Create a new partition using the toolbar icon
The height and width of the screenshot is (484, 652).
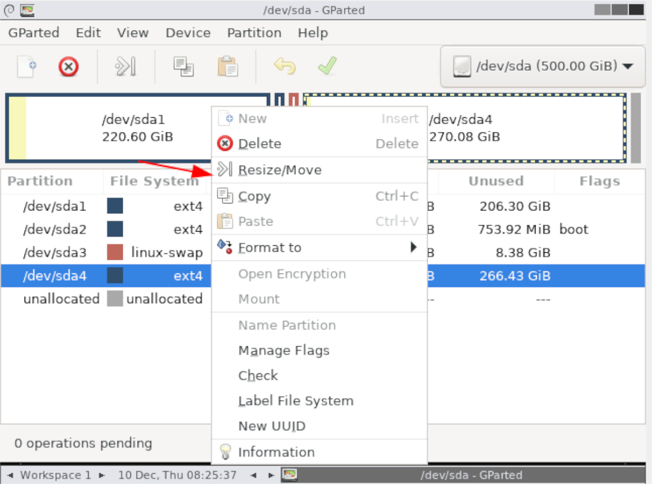pyautogui.click(x=27, y=66)
